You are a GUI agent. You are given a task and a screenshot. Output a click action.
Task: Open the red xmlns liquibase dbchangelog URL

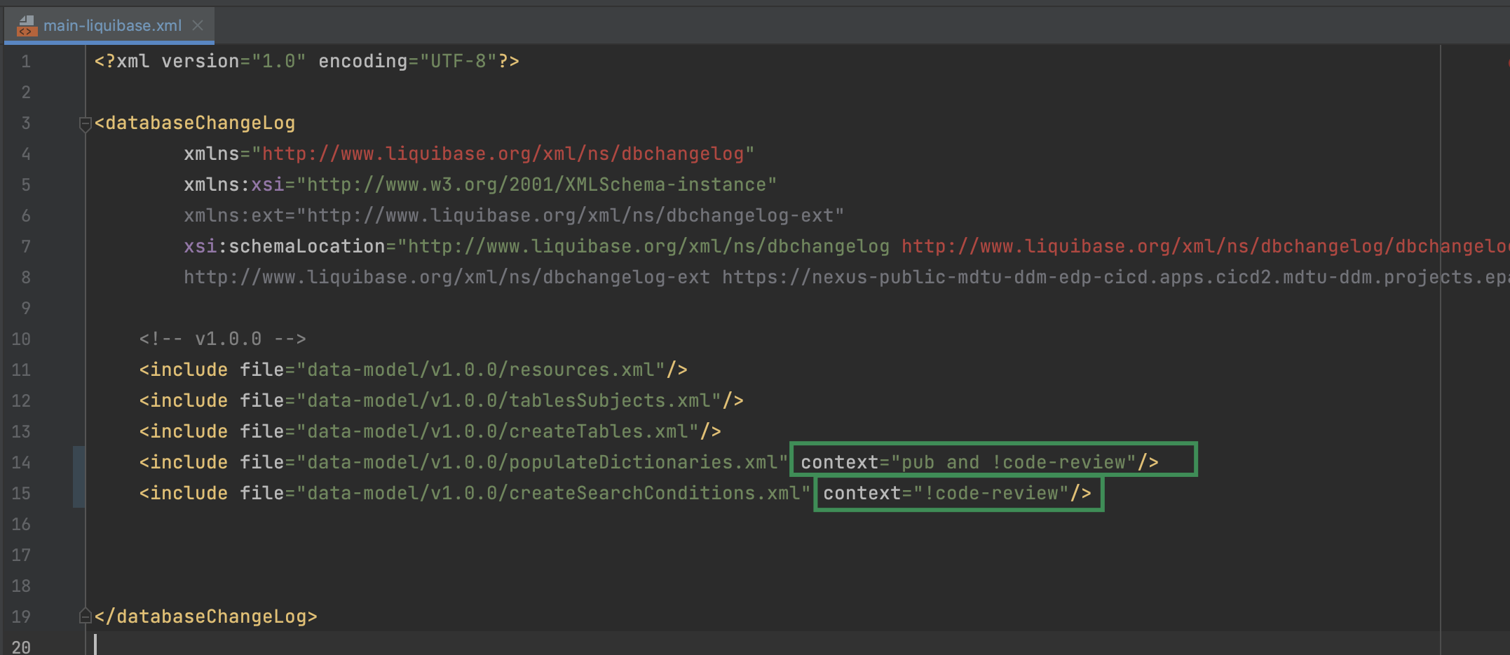click(503, 154)
